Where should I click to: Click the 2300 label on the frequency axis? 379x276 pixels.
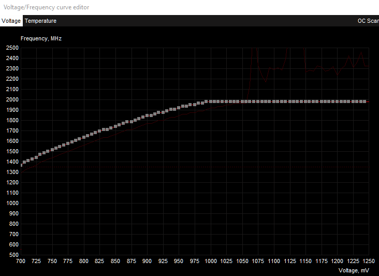(x=12, y=68)
